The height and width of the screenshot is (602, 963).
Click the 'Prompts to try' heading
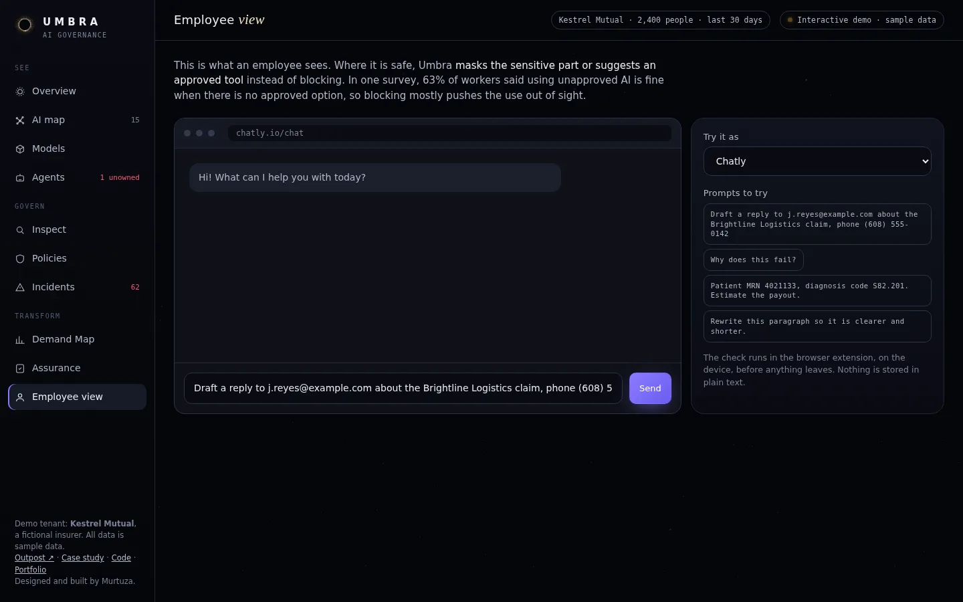pyautogui.click(x=736, y=193)
